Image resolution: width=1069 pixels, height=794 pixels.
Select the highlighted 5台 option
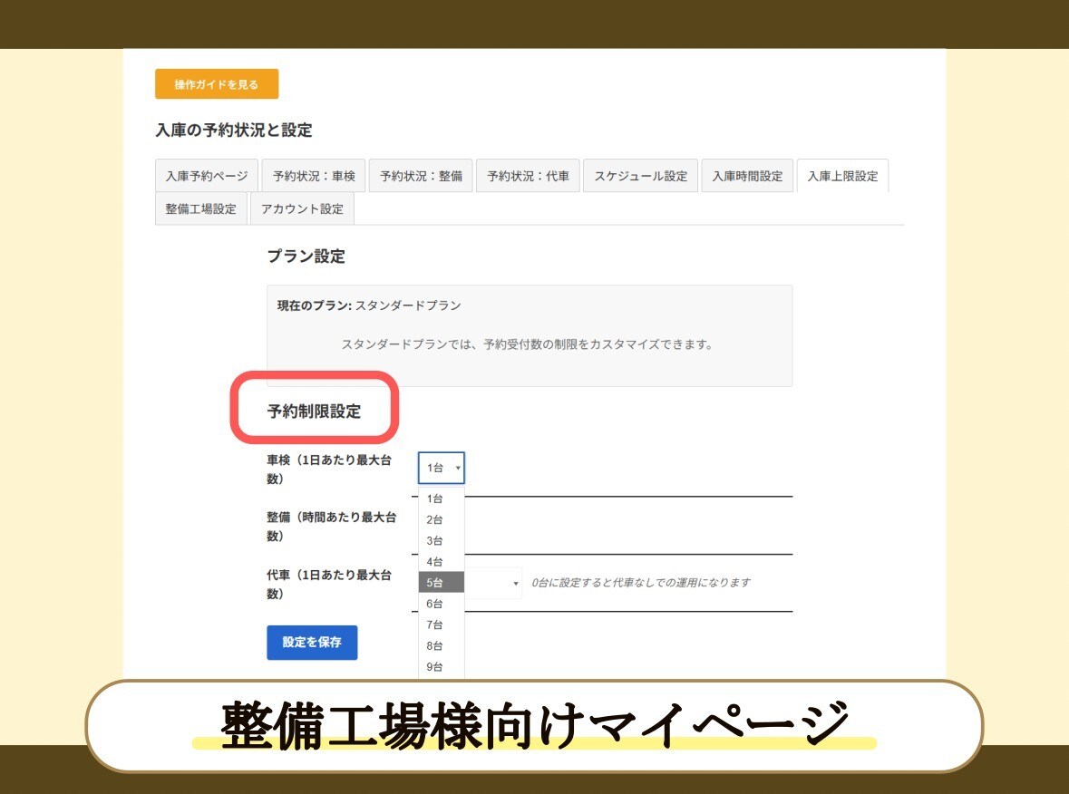(x=441, y=582)
